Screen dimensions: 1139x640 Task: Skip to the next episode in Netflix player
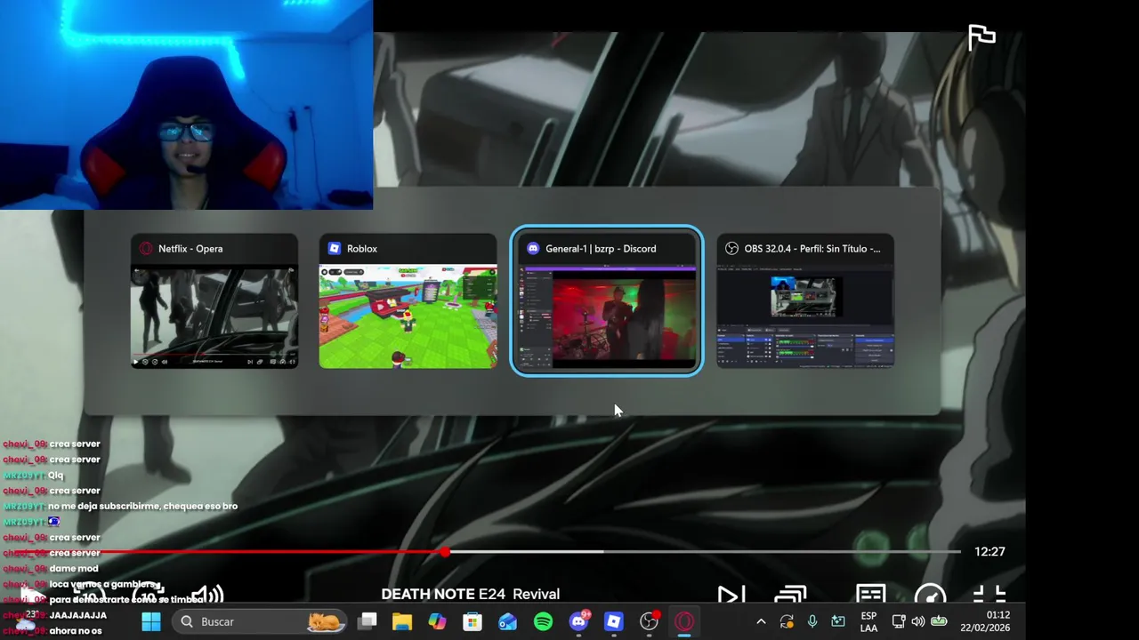click(731, 595)
